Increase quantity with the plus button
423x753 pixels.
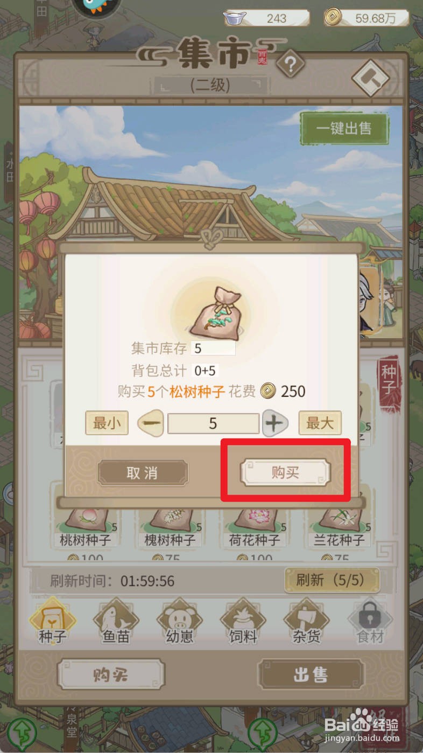click(276, 423)
